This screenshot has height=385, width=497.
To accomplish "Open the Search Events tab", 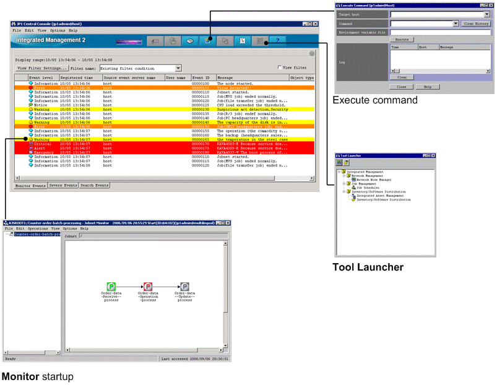I will pyautogui.click(x=94, y=185).
